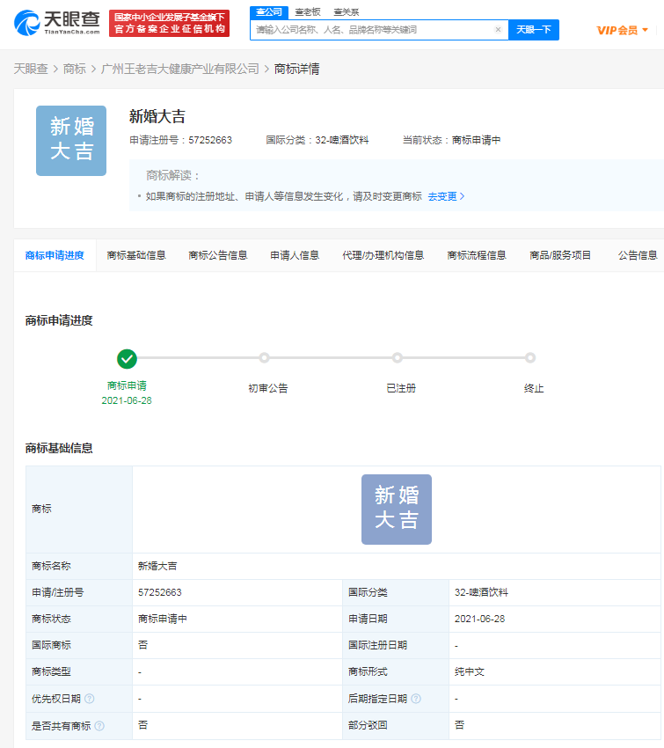
Task: Select the 查老板 search tab
Action: [308, 12]
